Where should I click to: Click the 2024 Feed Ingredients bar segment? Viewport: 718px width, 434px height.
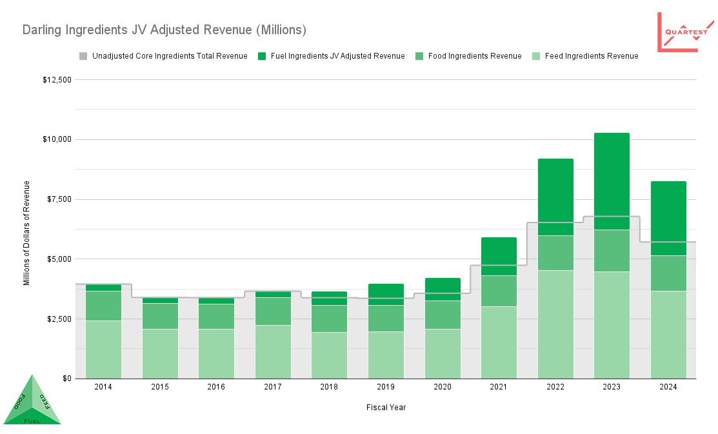[x=668, y=335]
